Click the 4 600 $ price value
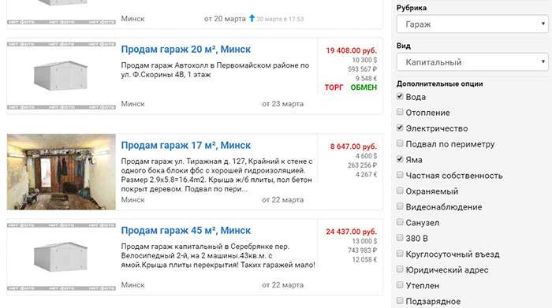Screen dimensions: 552x308 click(x=366, y=156)
